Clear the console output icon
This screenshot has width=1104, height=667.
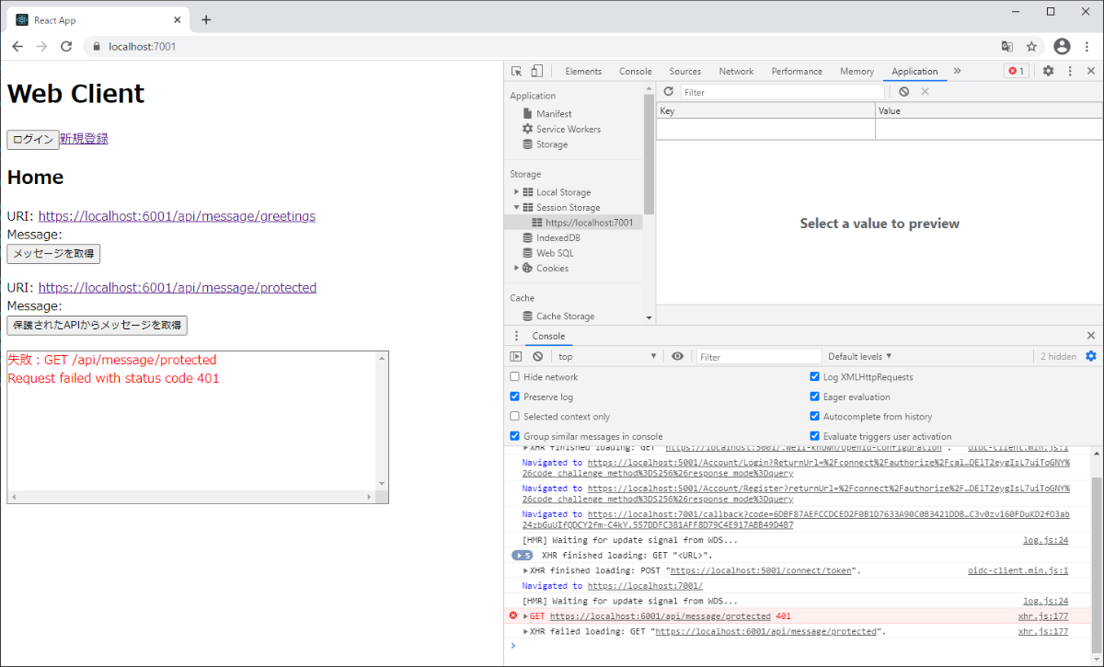pos(538,356)
